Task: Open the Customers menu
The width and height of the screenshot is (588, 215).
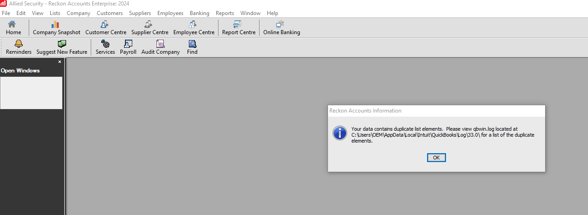Action: pyautogui.click(x=109, y=13)
